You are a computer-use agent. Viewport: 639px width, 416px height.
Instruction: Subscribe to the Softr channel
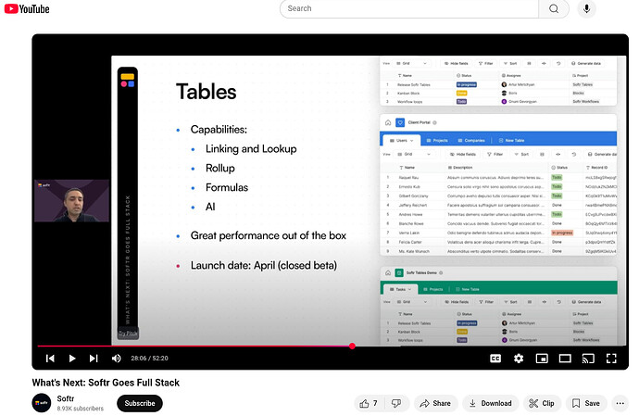click(x=140, y=403)
